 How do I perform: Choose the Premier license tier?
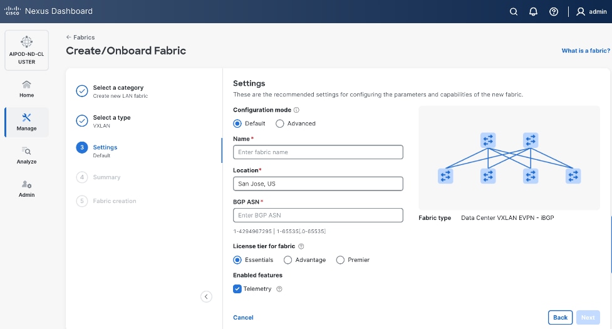[341, 259]
